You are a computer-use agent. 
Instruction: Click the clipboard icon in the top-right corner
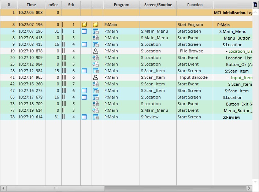255,4
